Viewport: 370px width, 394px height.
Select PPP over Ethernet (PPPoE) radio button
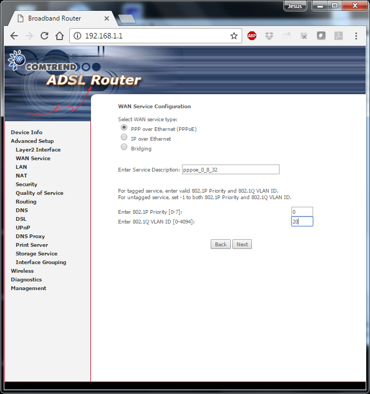coord(124,128)
